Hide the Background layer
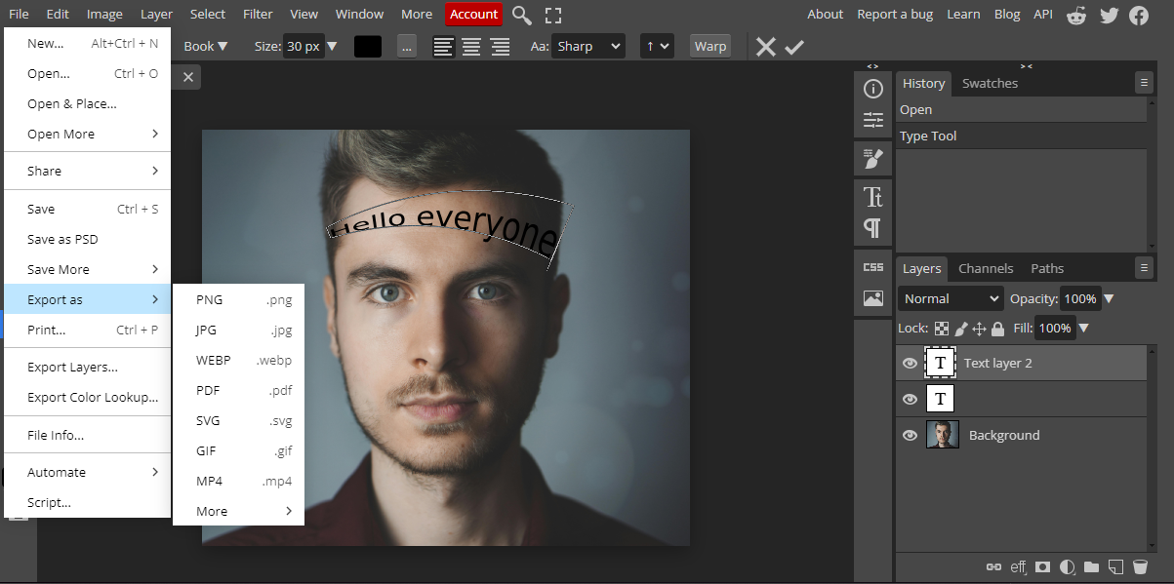This screenshot has width=1174, height=584. (910, 435)
